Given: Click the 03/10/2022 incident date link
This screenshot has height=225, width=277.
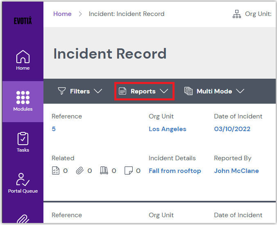Looking at the screenshot, I should (232, 129).
